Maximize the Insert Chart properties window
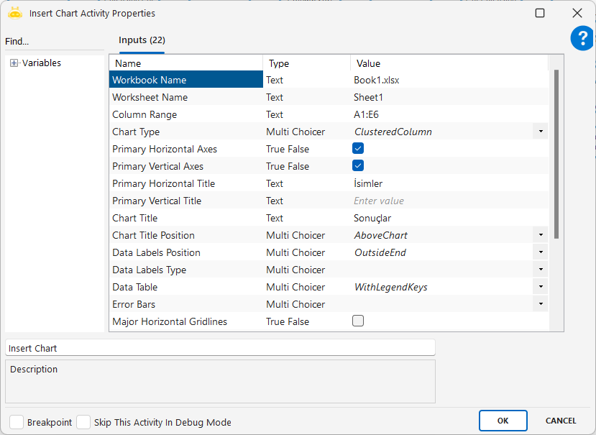 click(540, 13)
